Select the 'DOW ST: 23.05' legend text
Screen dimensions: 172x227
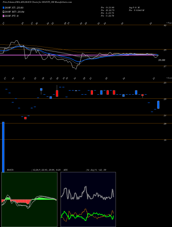tap(14, 8)
